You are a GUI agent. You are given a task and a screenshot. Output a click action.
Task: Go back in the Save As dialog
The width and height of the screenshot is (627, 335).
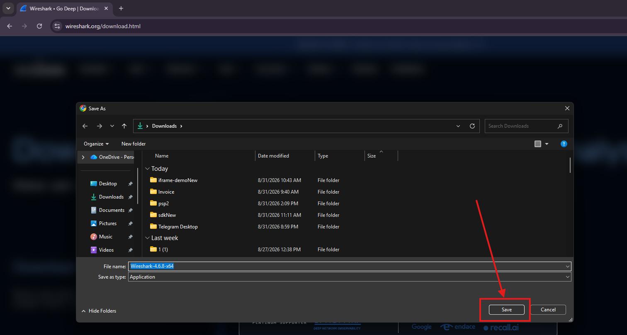pos(85,126)
